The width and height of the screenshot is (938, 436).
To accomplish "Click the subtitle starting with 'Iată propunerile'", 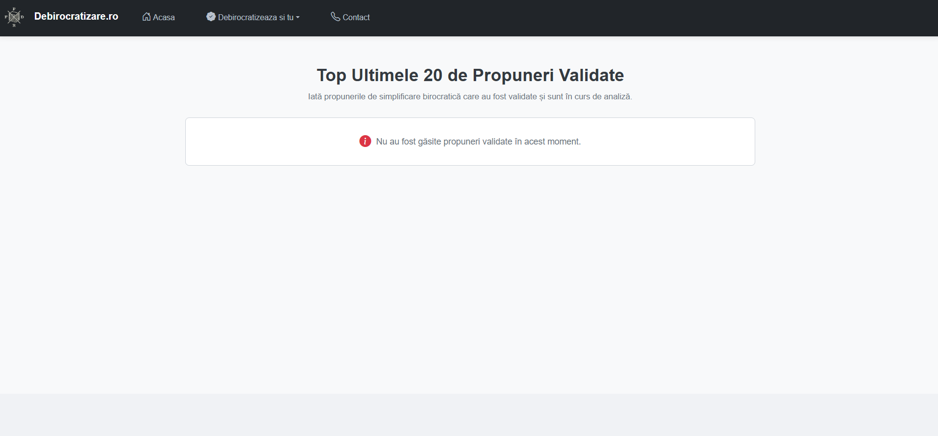I will 470,97.
